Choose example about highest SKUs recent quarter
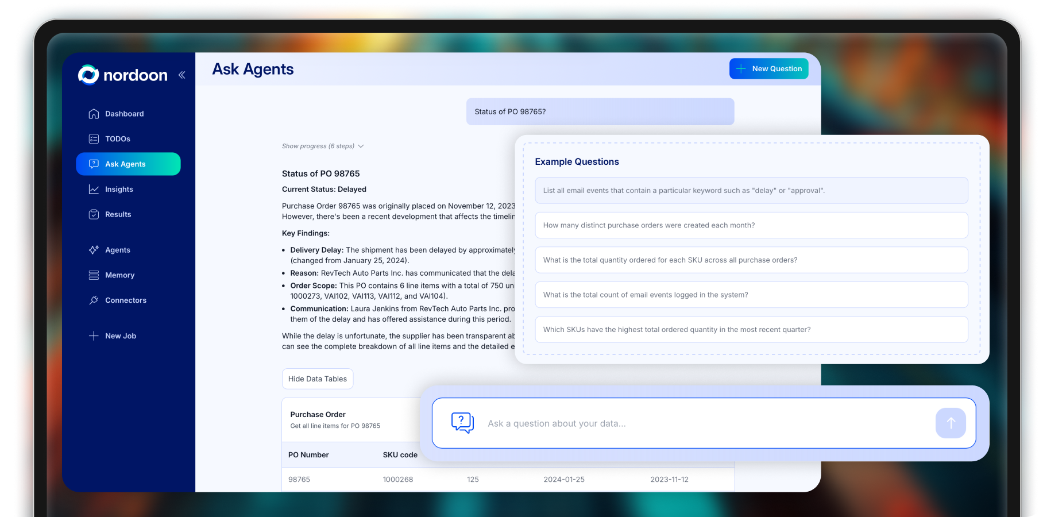 [x=751, y=330]
